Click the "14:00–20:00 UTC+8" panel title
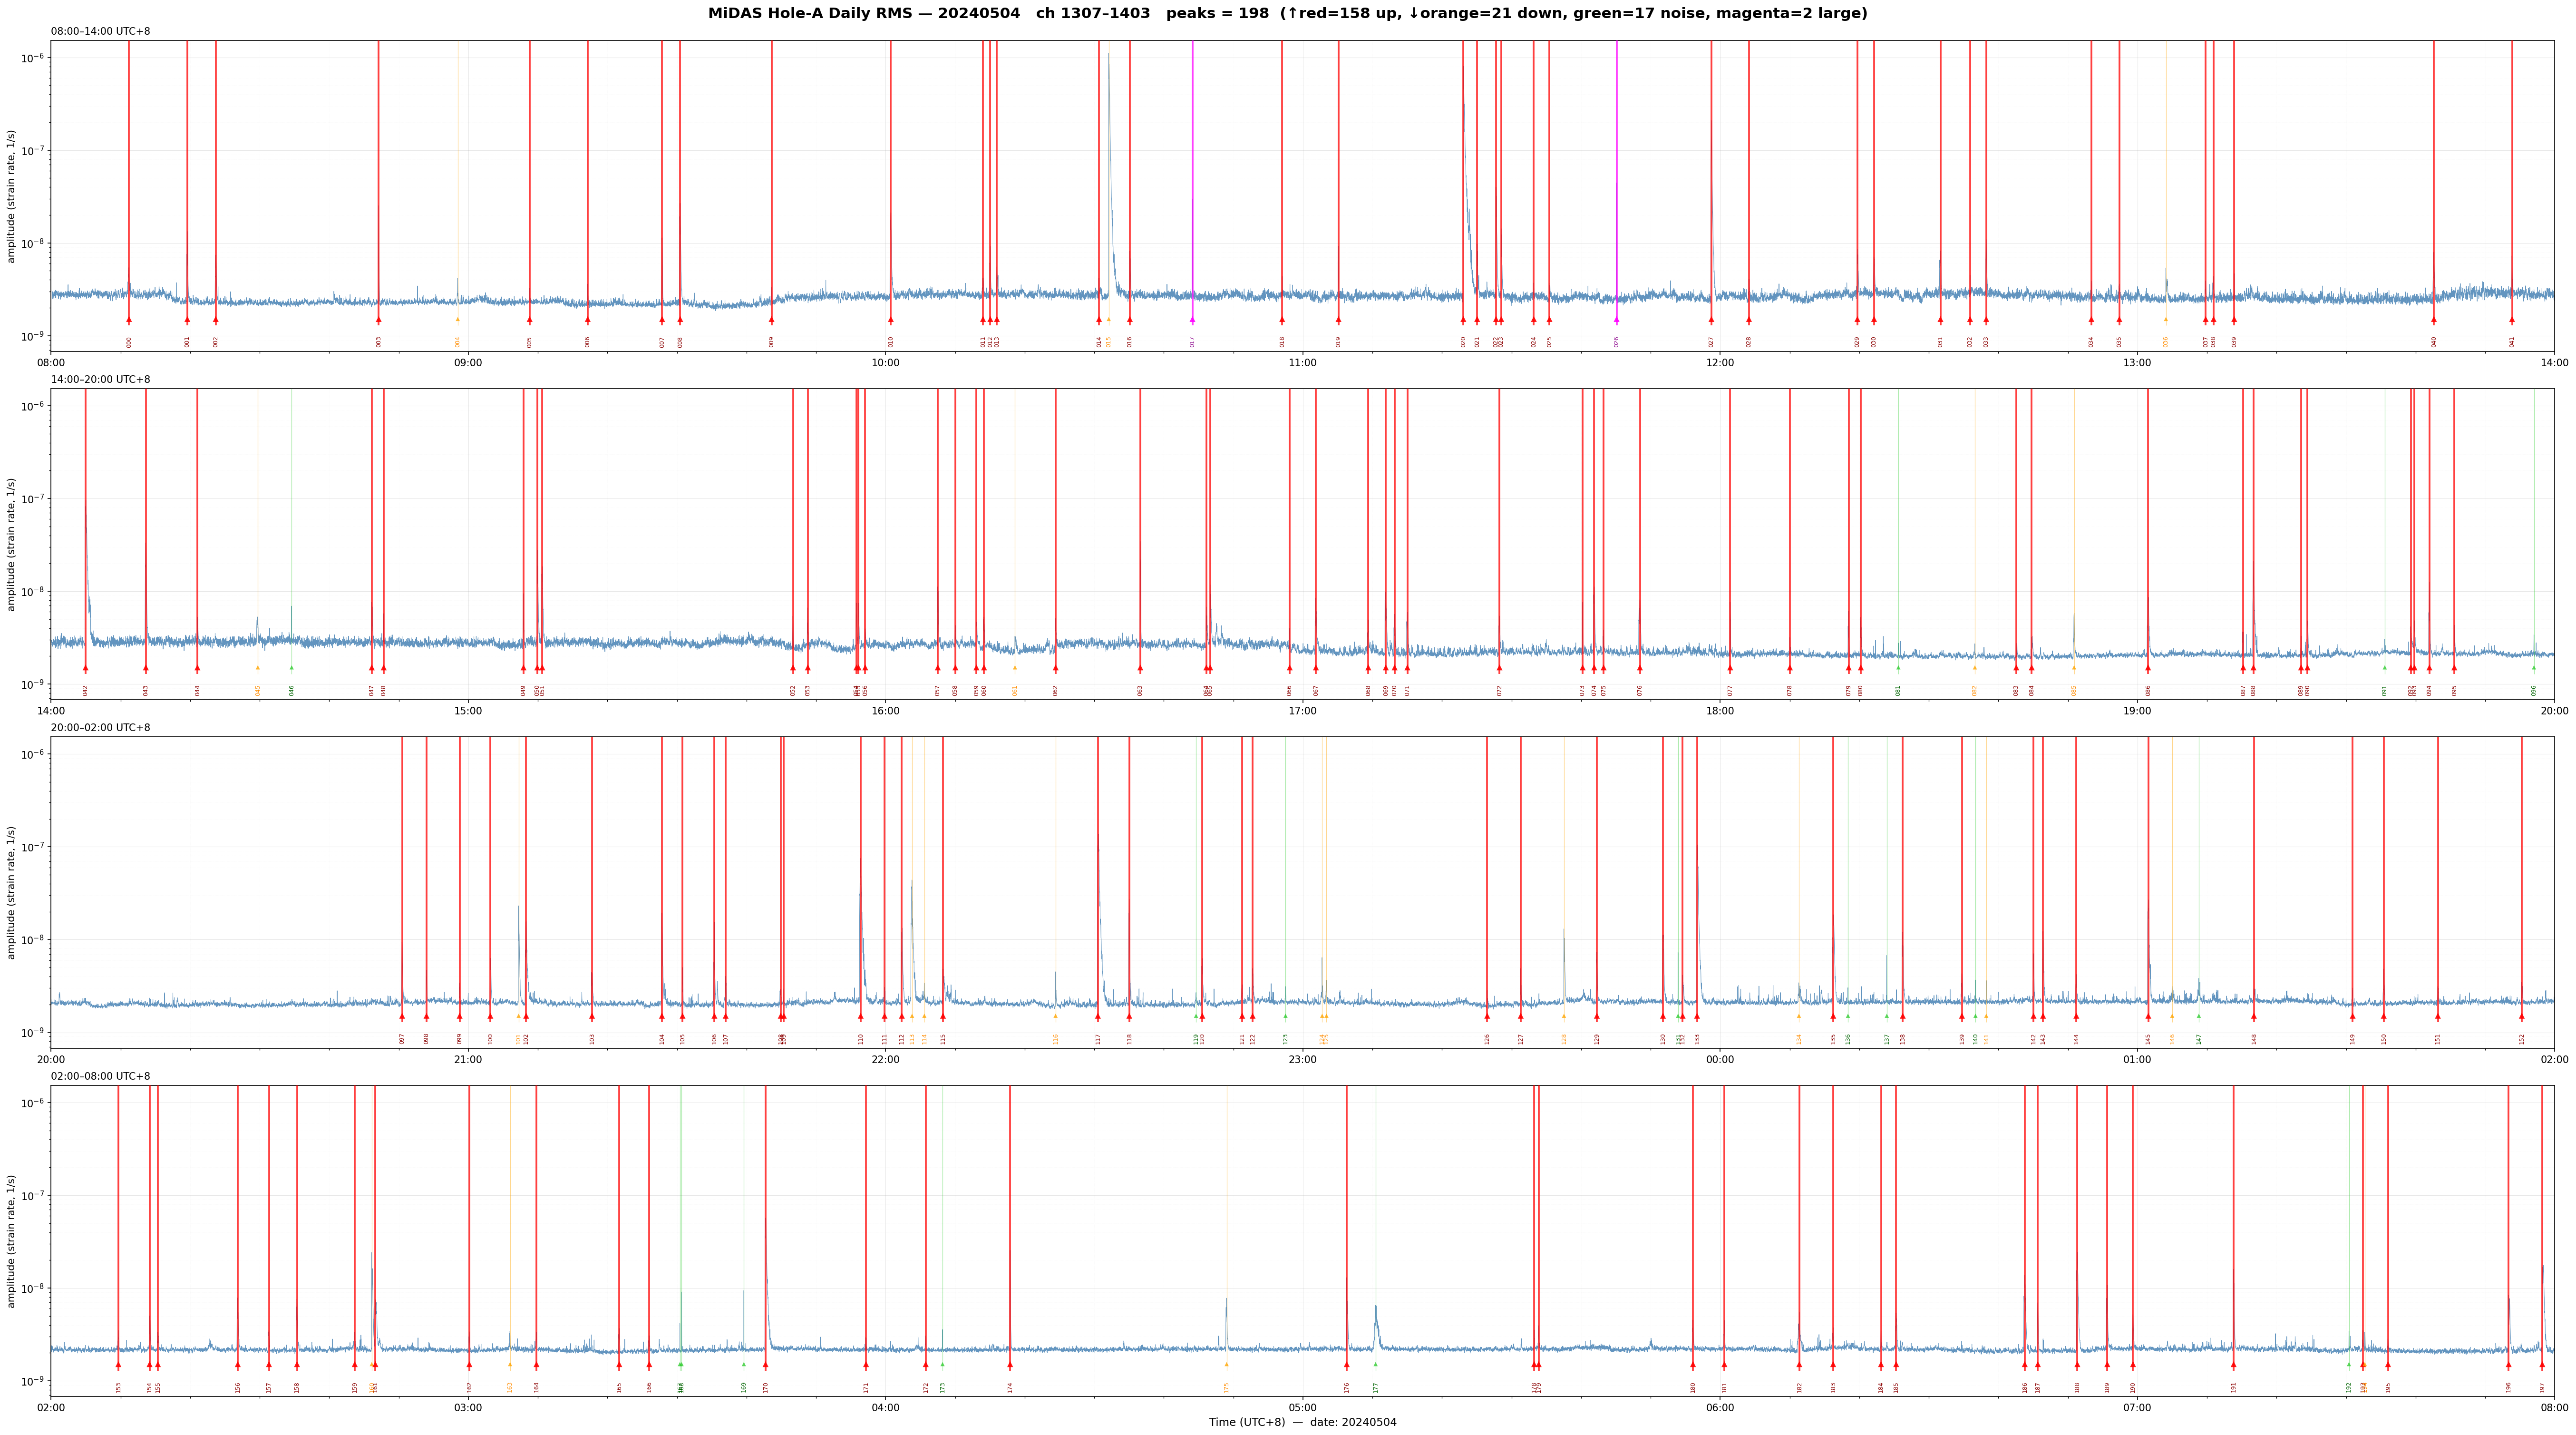Image resolution: width=2576 pixels, height=1435 pixels. 101,380
